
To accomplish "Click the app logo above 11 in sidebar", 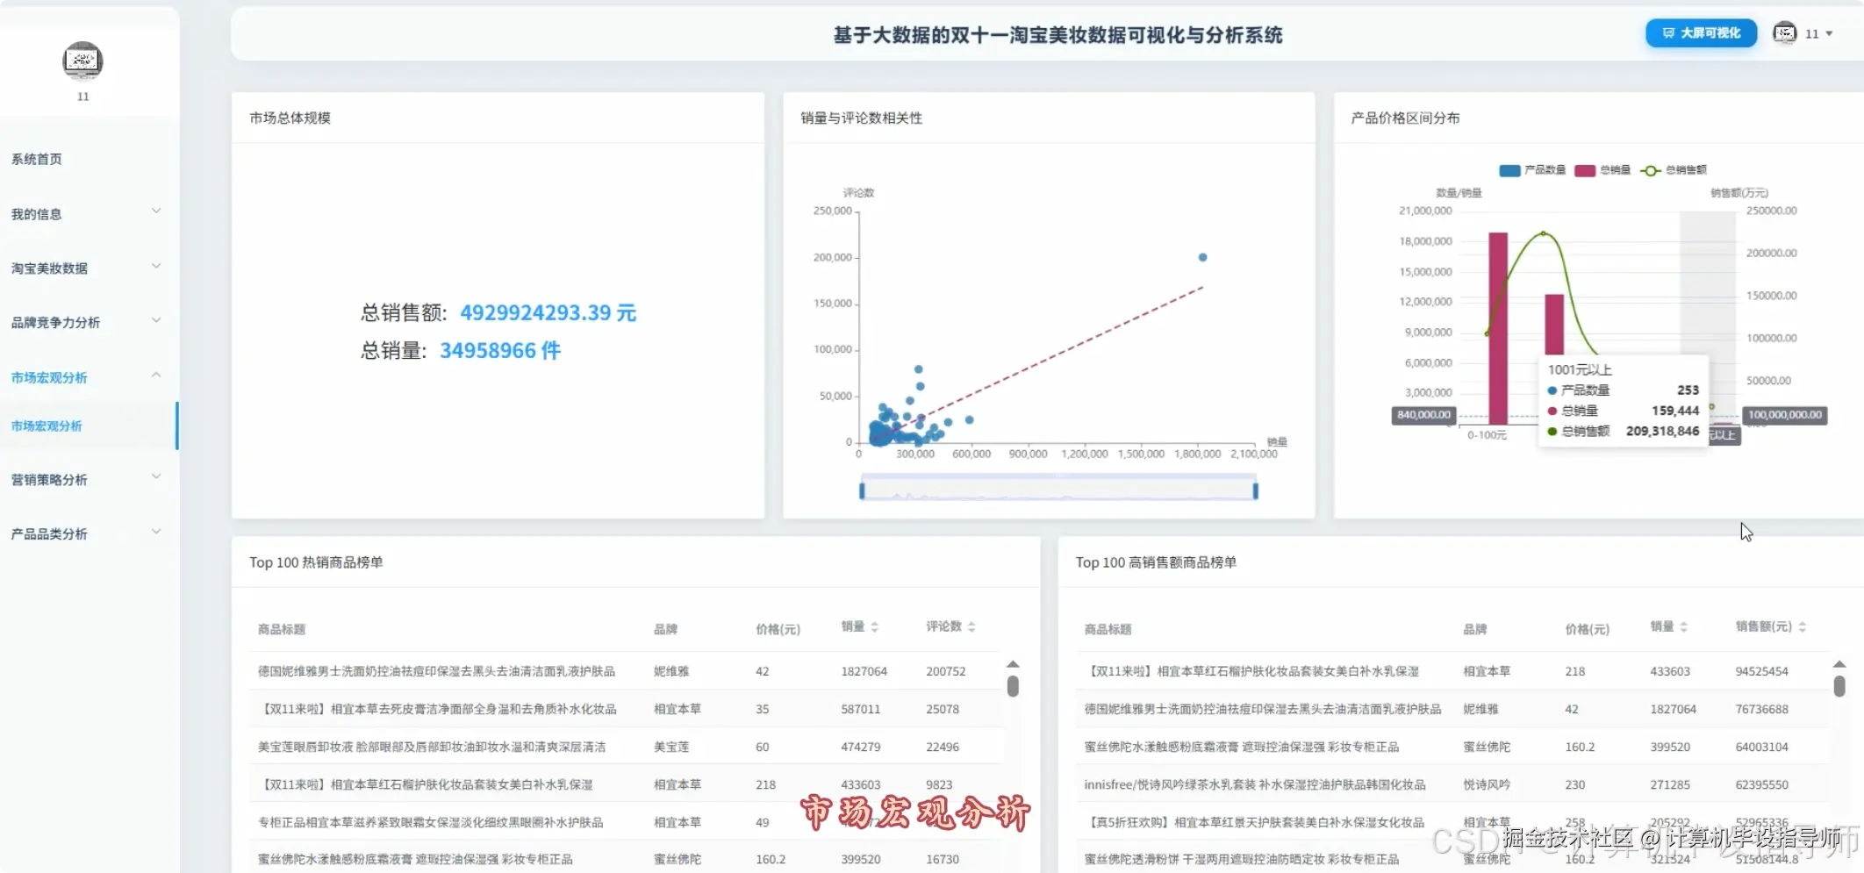I will (82, 61).
